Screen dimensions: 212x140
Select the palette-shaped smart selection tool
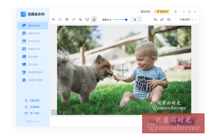(67, 19)
